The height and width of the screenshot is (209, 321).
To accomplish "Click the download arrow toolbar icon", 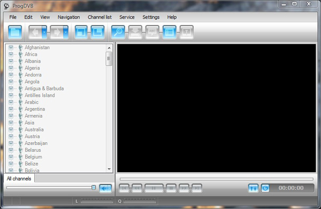I will pyautogui.click(x=135, y=32).
